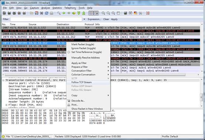Open filter history dropdown arrow
This screenshot has width=205, height=140.
pos(84,19)
